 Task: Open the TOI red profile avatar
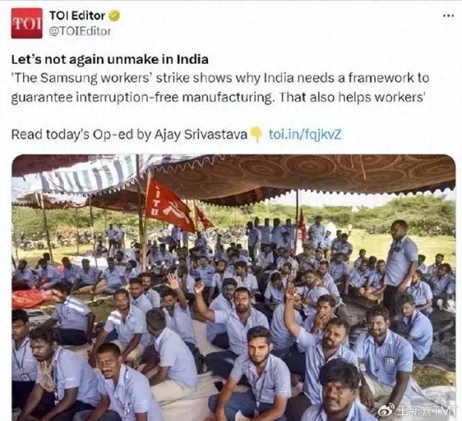point(27,23)
